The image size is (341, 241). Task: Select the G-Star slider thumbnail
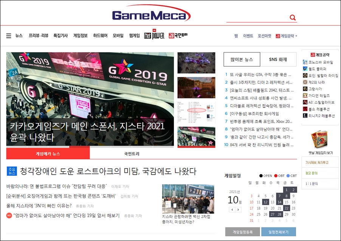196,137
